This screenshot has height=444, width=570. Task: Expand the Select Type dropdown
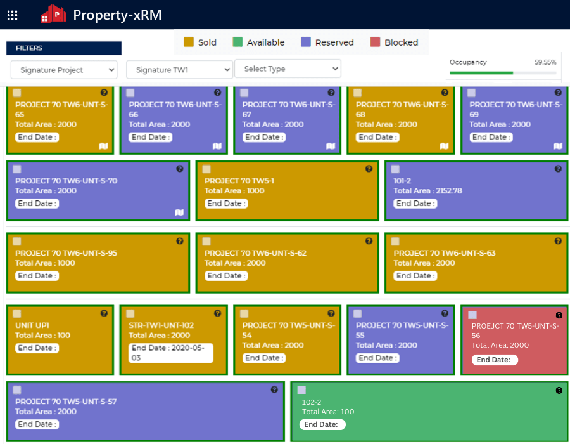[288, 69]
